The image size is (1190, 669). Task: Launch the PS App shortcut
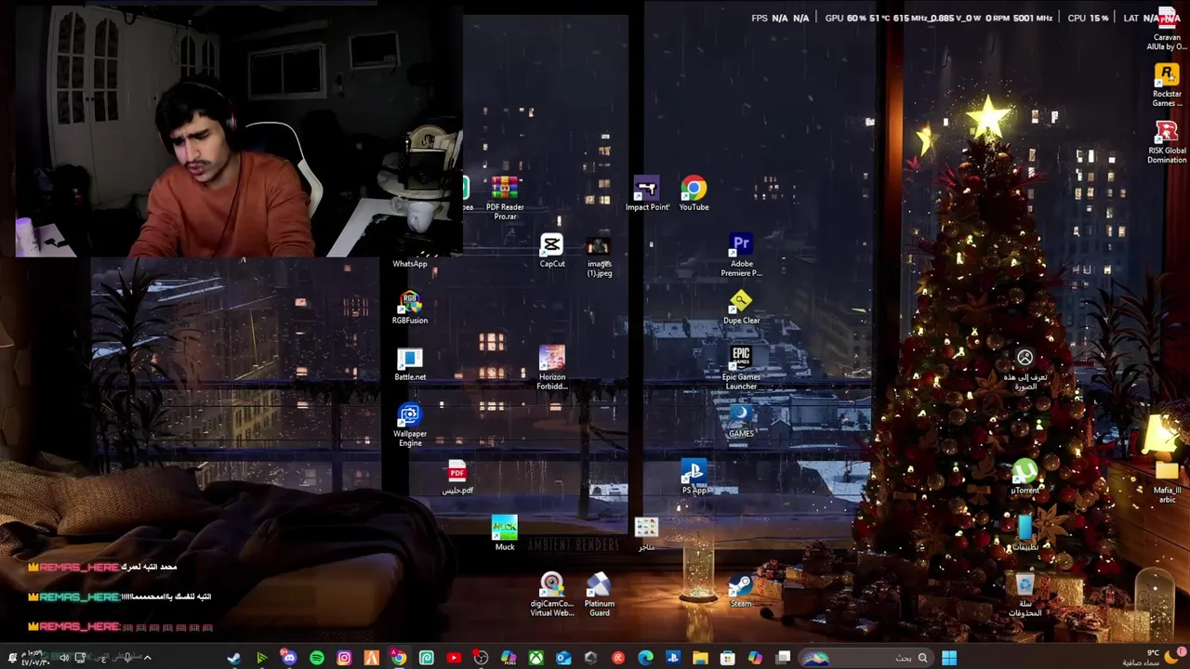point(694,478)
